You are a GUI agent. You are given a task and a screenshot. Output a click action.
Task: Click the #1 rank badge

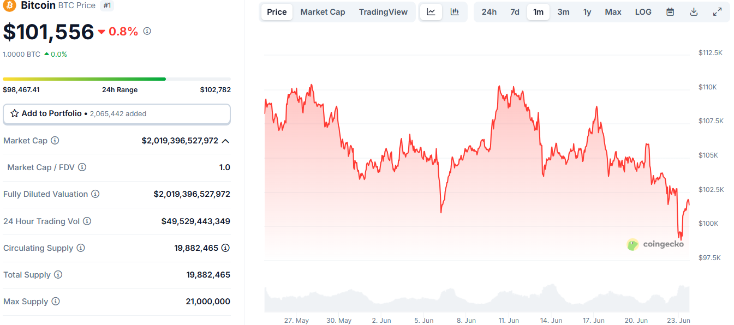tap(108, 5)
